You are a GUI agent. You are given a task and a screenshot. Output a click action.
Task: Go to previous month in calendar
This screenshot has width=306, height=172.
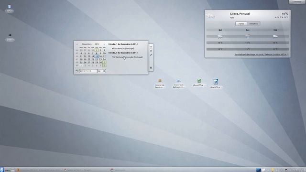tap(77, 44)
